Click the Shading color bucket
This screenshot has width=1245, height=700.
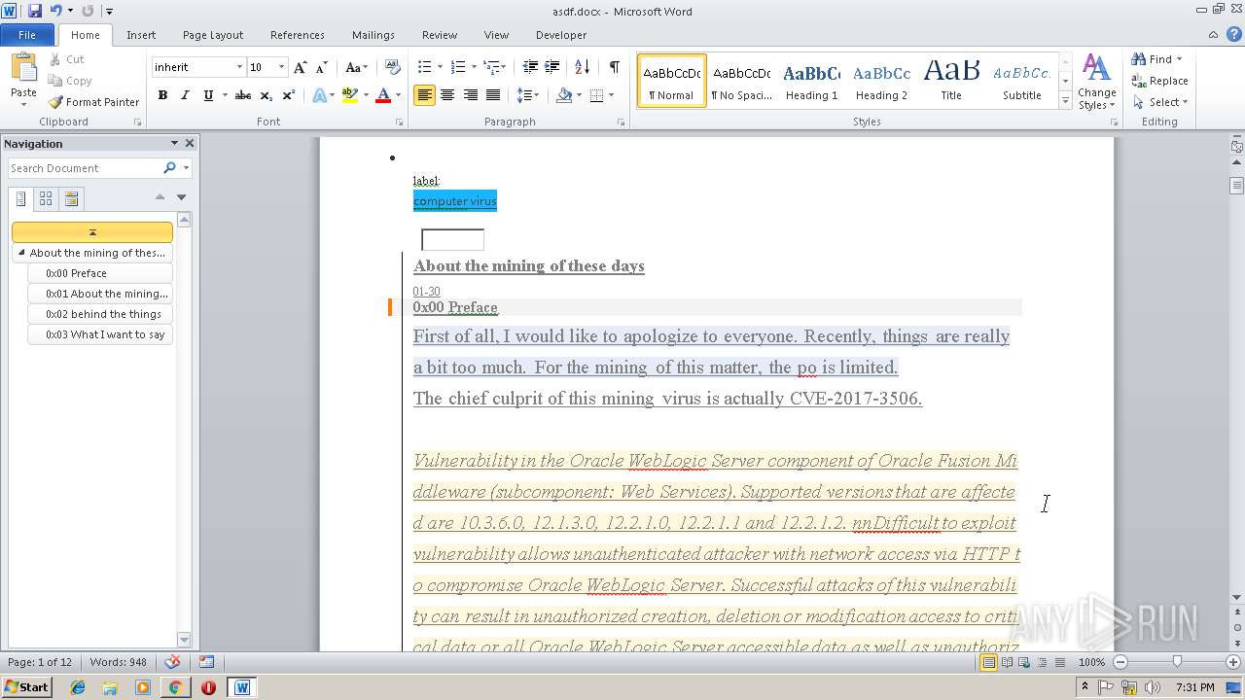564,95
